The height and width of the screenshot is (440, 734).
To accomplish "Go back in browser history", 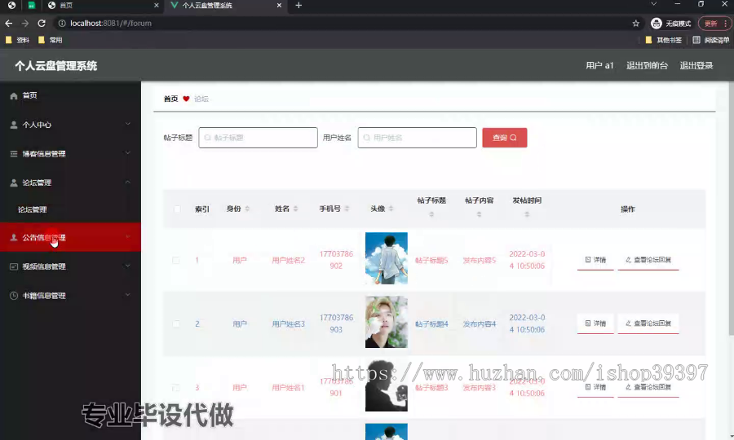I will coord(9,24).
